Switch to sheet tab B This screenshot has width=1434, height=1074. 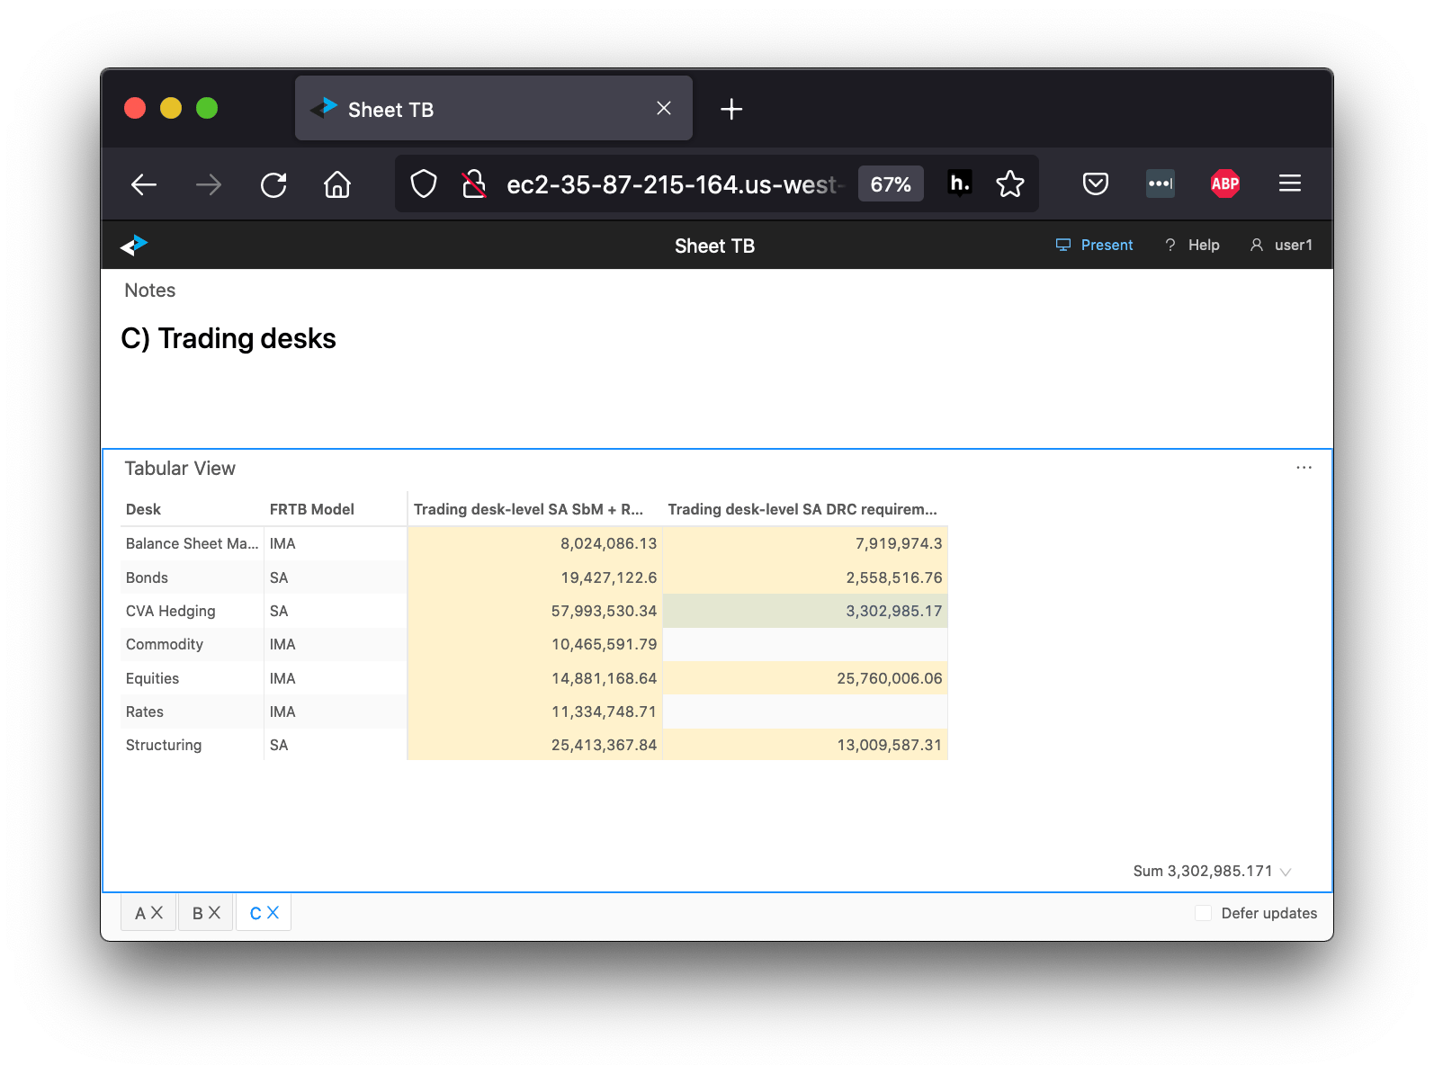[198, 913]
